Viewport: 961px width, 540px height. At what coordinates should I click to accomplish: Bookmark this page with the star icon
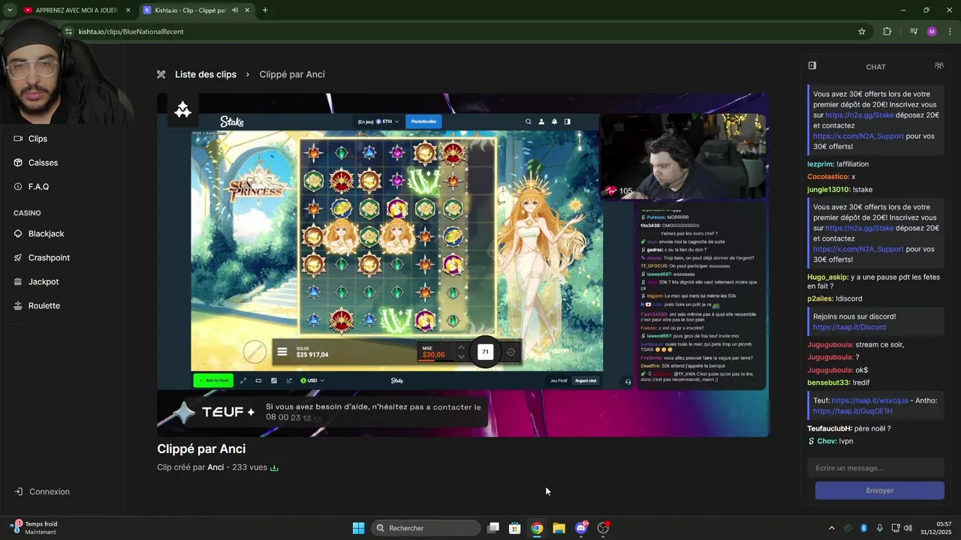862,31
